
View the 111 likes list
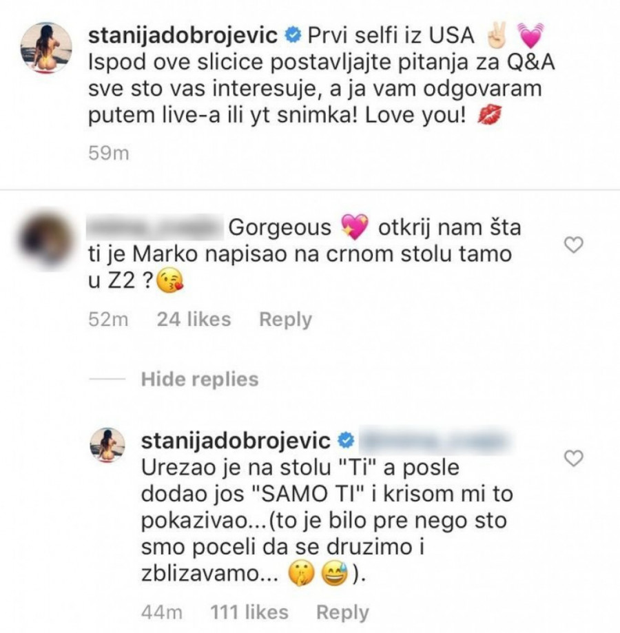coord(250,612)
